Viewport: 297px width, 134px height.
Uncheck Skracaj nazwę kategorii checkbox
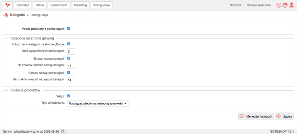click(x=69, y=58)
